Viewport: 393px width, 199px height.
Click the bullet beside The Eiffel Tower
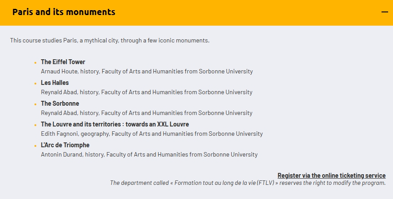[35, 63]
